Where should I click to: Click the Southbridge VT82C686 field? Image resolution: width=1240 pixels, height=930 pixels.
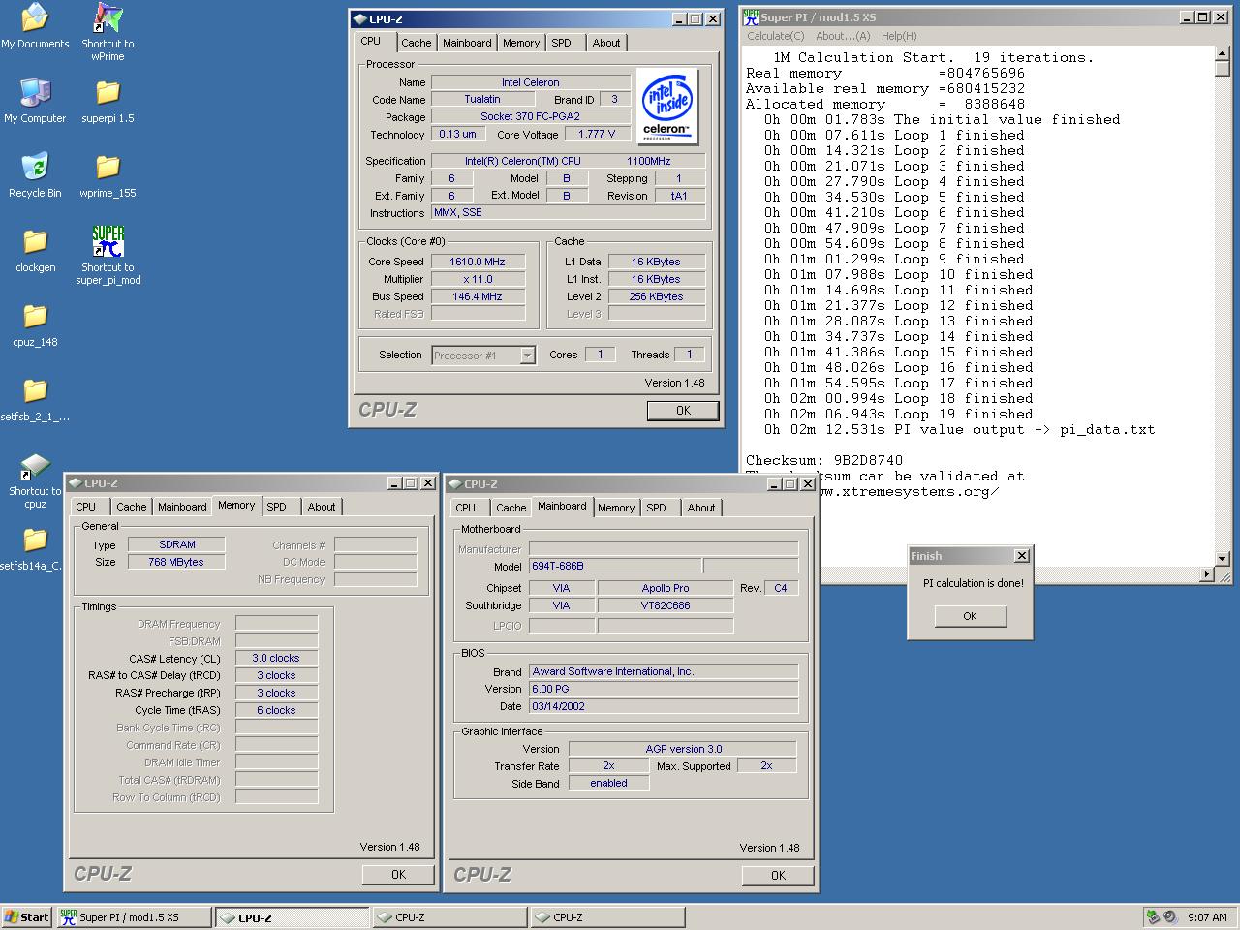pyautogui.click(x=666, y=605)
